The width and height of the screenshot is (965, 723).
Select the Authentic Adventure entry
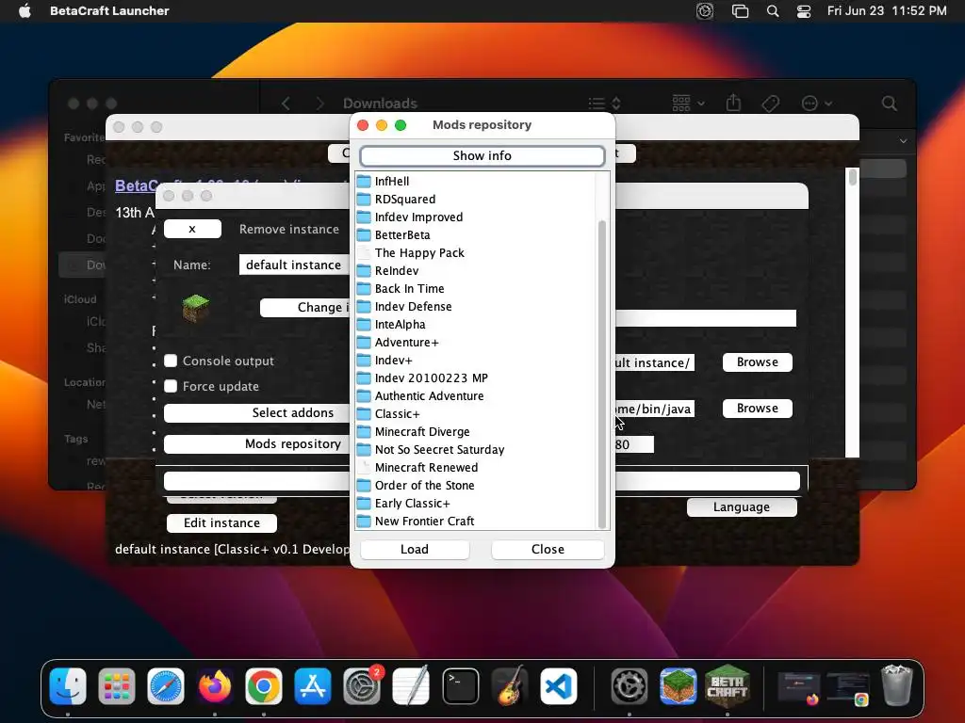click(x=429, y=396)
